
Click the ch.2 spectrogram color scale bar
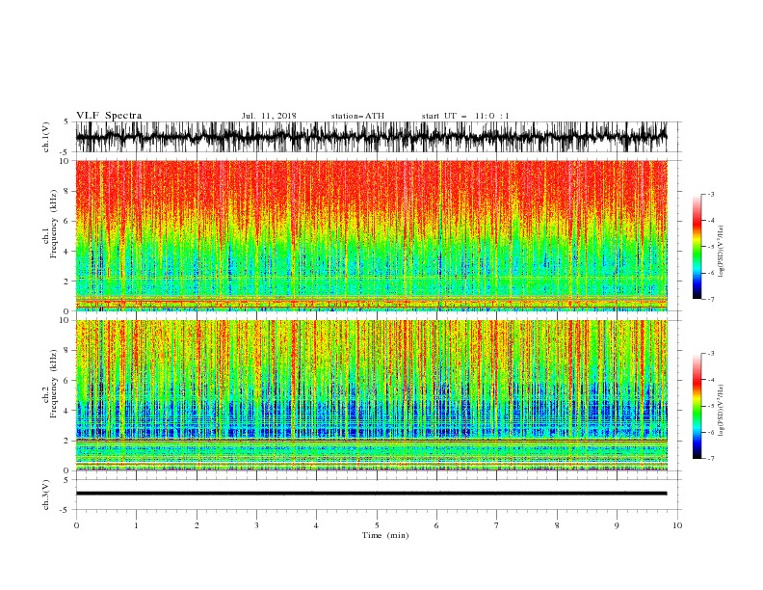click(x=697, y=406)
